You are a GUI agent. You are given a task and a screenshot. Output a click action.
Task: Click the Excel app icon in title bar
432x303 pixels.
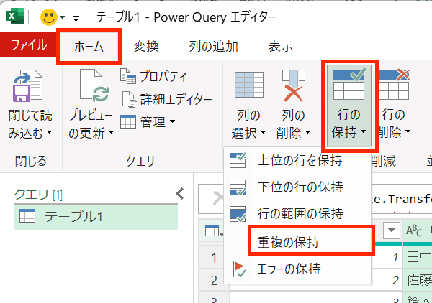tap(15, 17)
